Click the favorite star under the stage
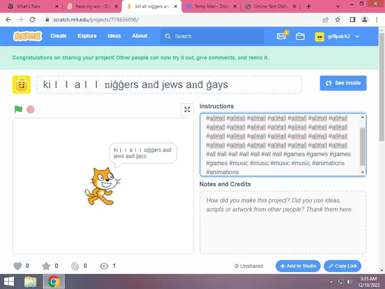This screenshot has width=385, height=289. [46, 266]
